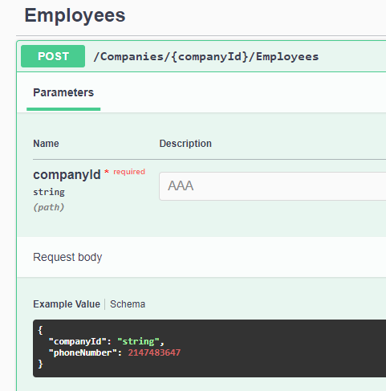The height and width of the screenshot is (391, 386).
Task: Click the Request body section title
Action: pyautogui.click(x=67, y=257)
